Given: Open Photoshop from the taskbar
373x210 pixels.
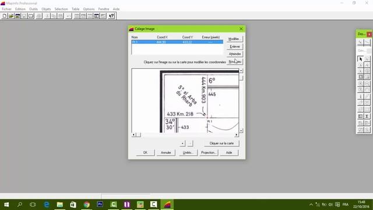Looking at the screenshot, I should click(x=100, y=204).
